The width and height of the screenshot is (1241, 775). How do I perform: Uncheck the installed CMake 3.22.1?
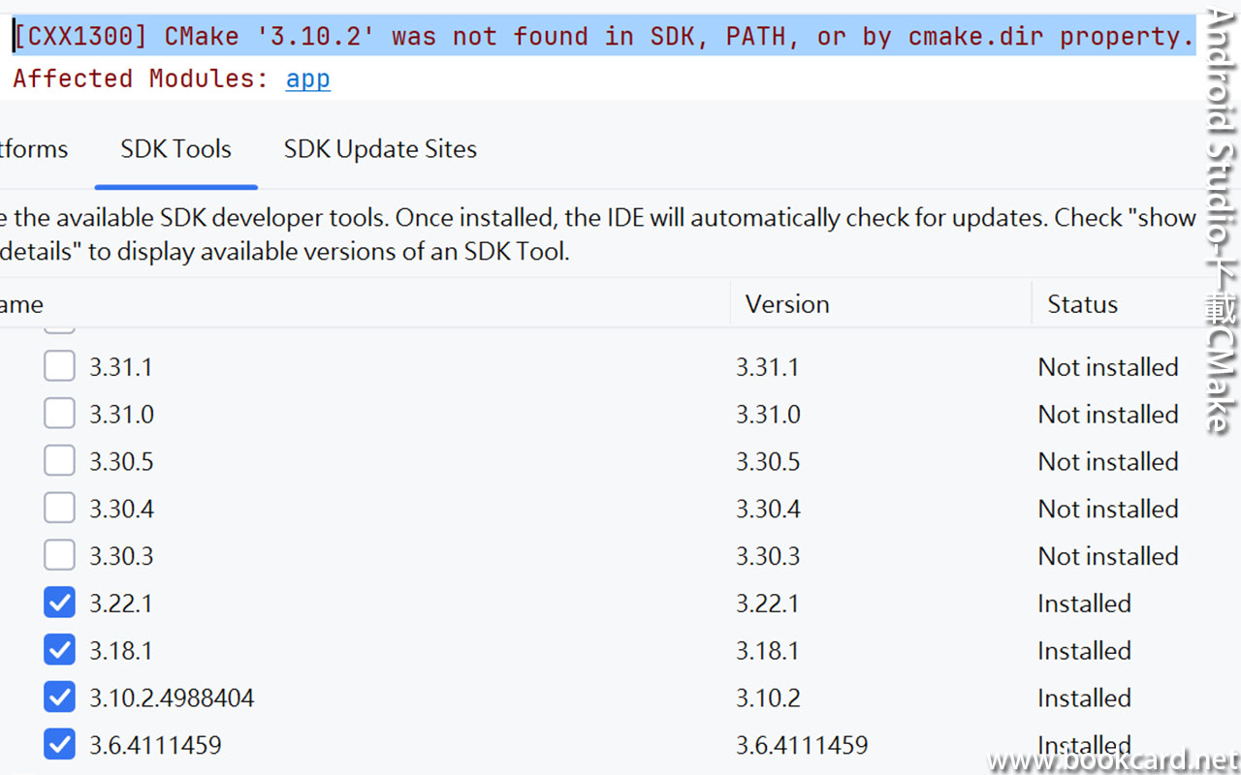pos(59,602)
